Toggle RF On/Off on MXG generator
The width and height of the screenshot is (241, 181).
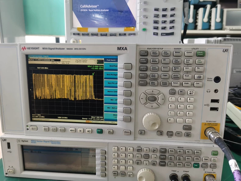[x=213, y=166]
